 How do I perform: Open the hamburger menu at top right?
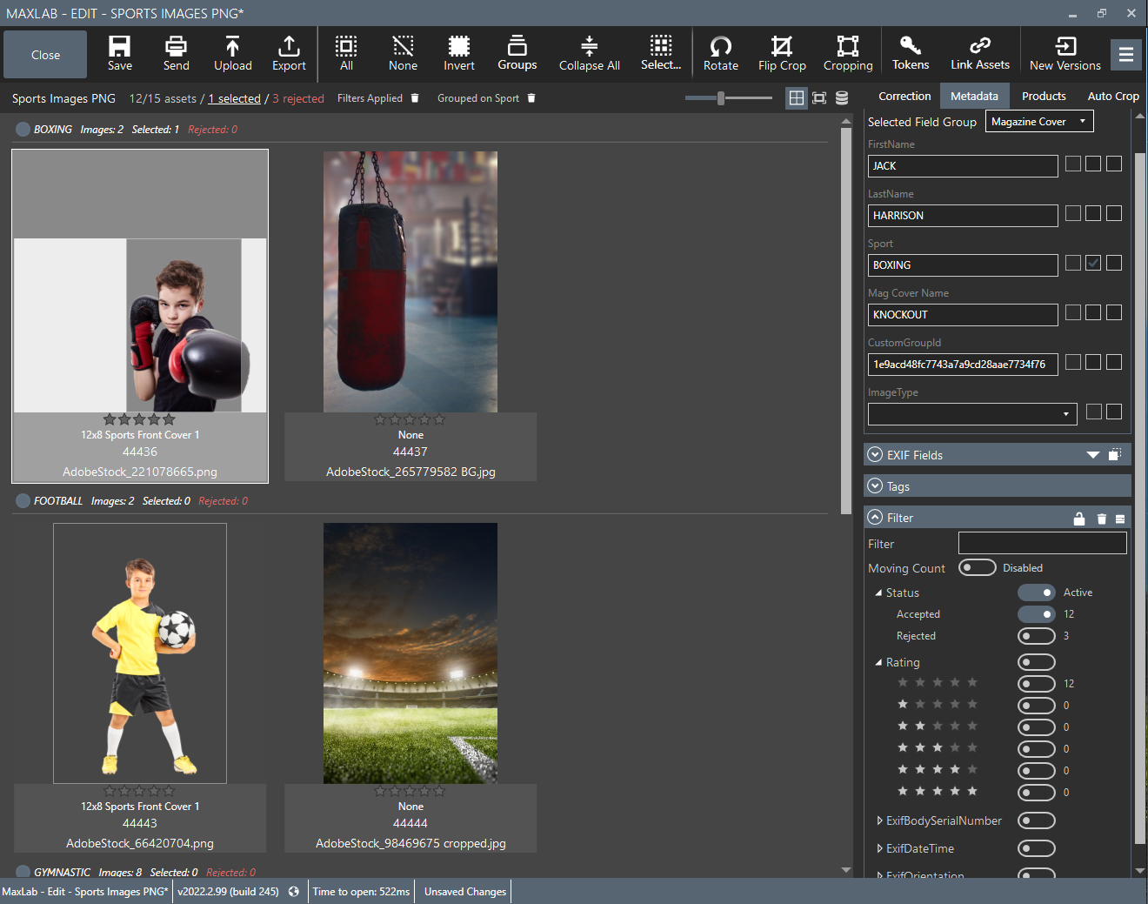[x=1126, y=54]
